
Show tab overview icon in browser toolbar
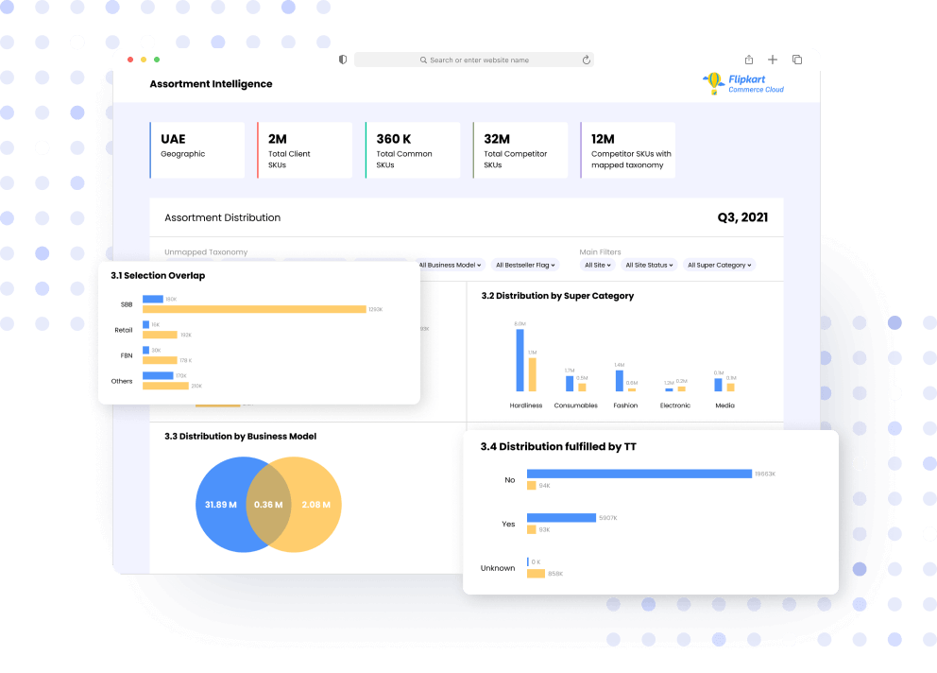[797, 60]
